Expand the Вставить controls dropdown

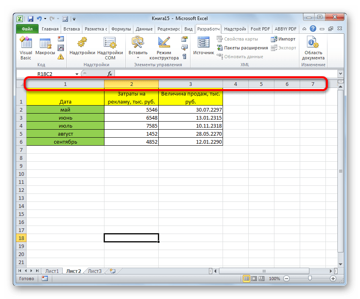(x=138, y=58)
